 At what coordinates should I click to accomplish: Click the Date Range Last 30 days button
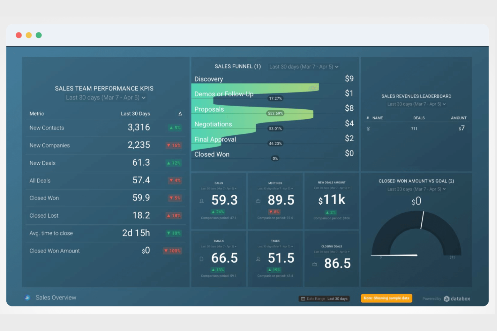(x=324, y=298)
